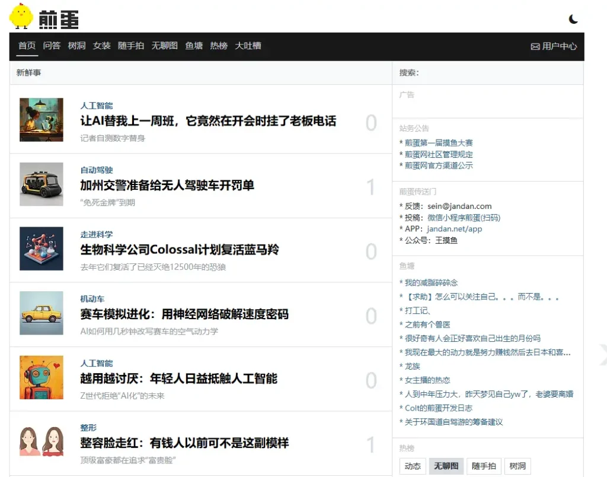Select 无聊图 hot list tab
The image size is (607, 477).
tap(446, 466)
